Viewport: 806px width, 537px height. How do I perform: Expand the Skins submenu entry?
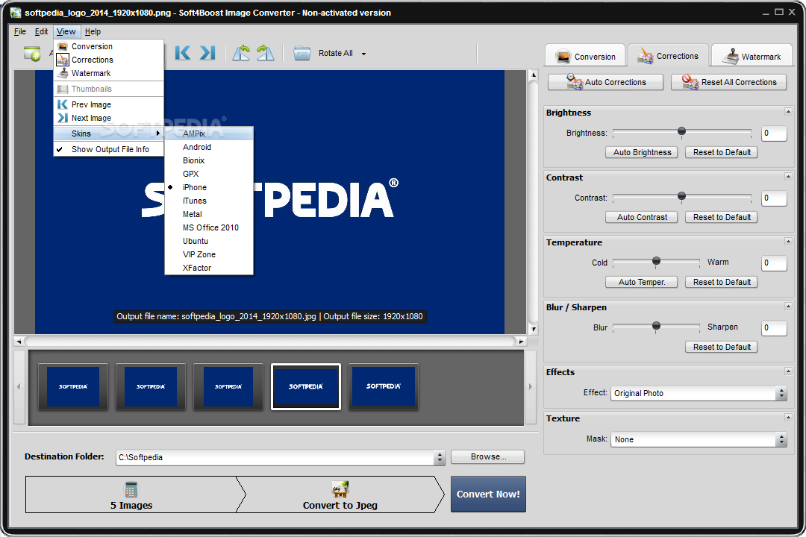108,134
